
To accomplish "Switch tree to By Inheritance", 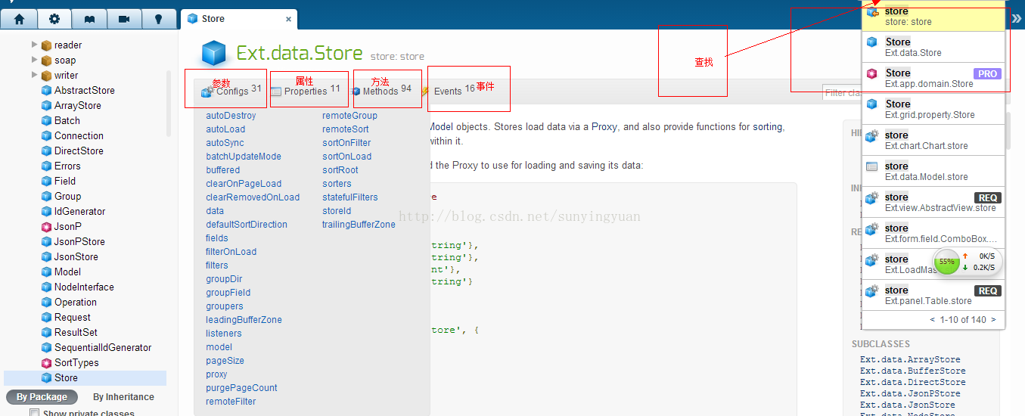I will click(123, 396).
